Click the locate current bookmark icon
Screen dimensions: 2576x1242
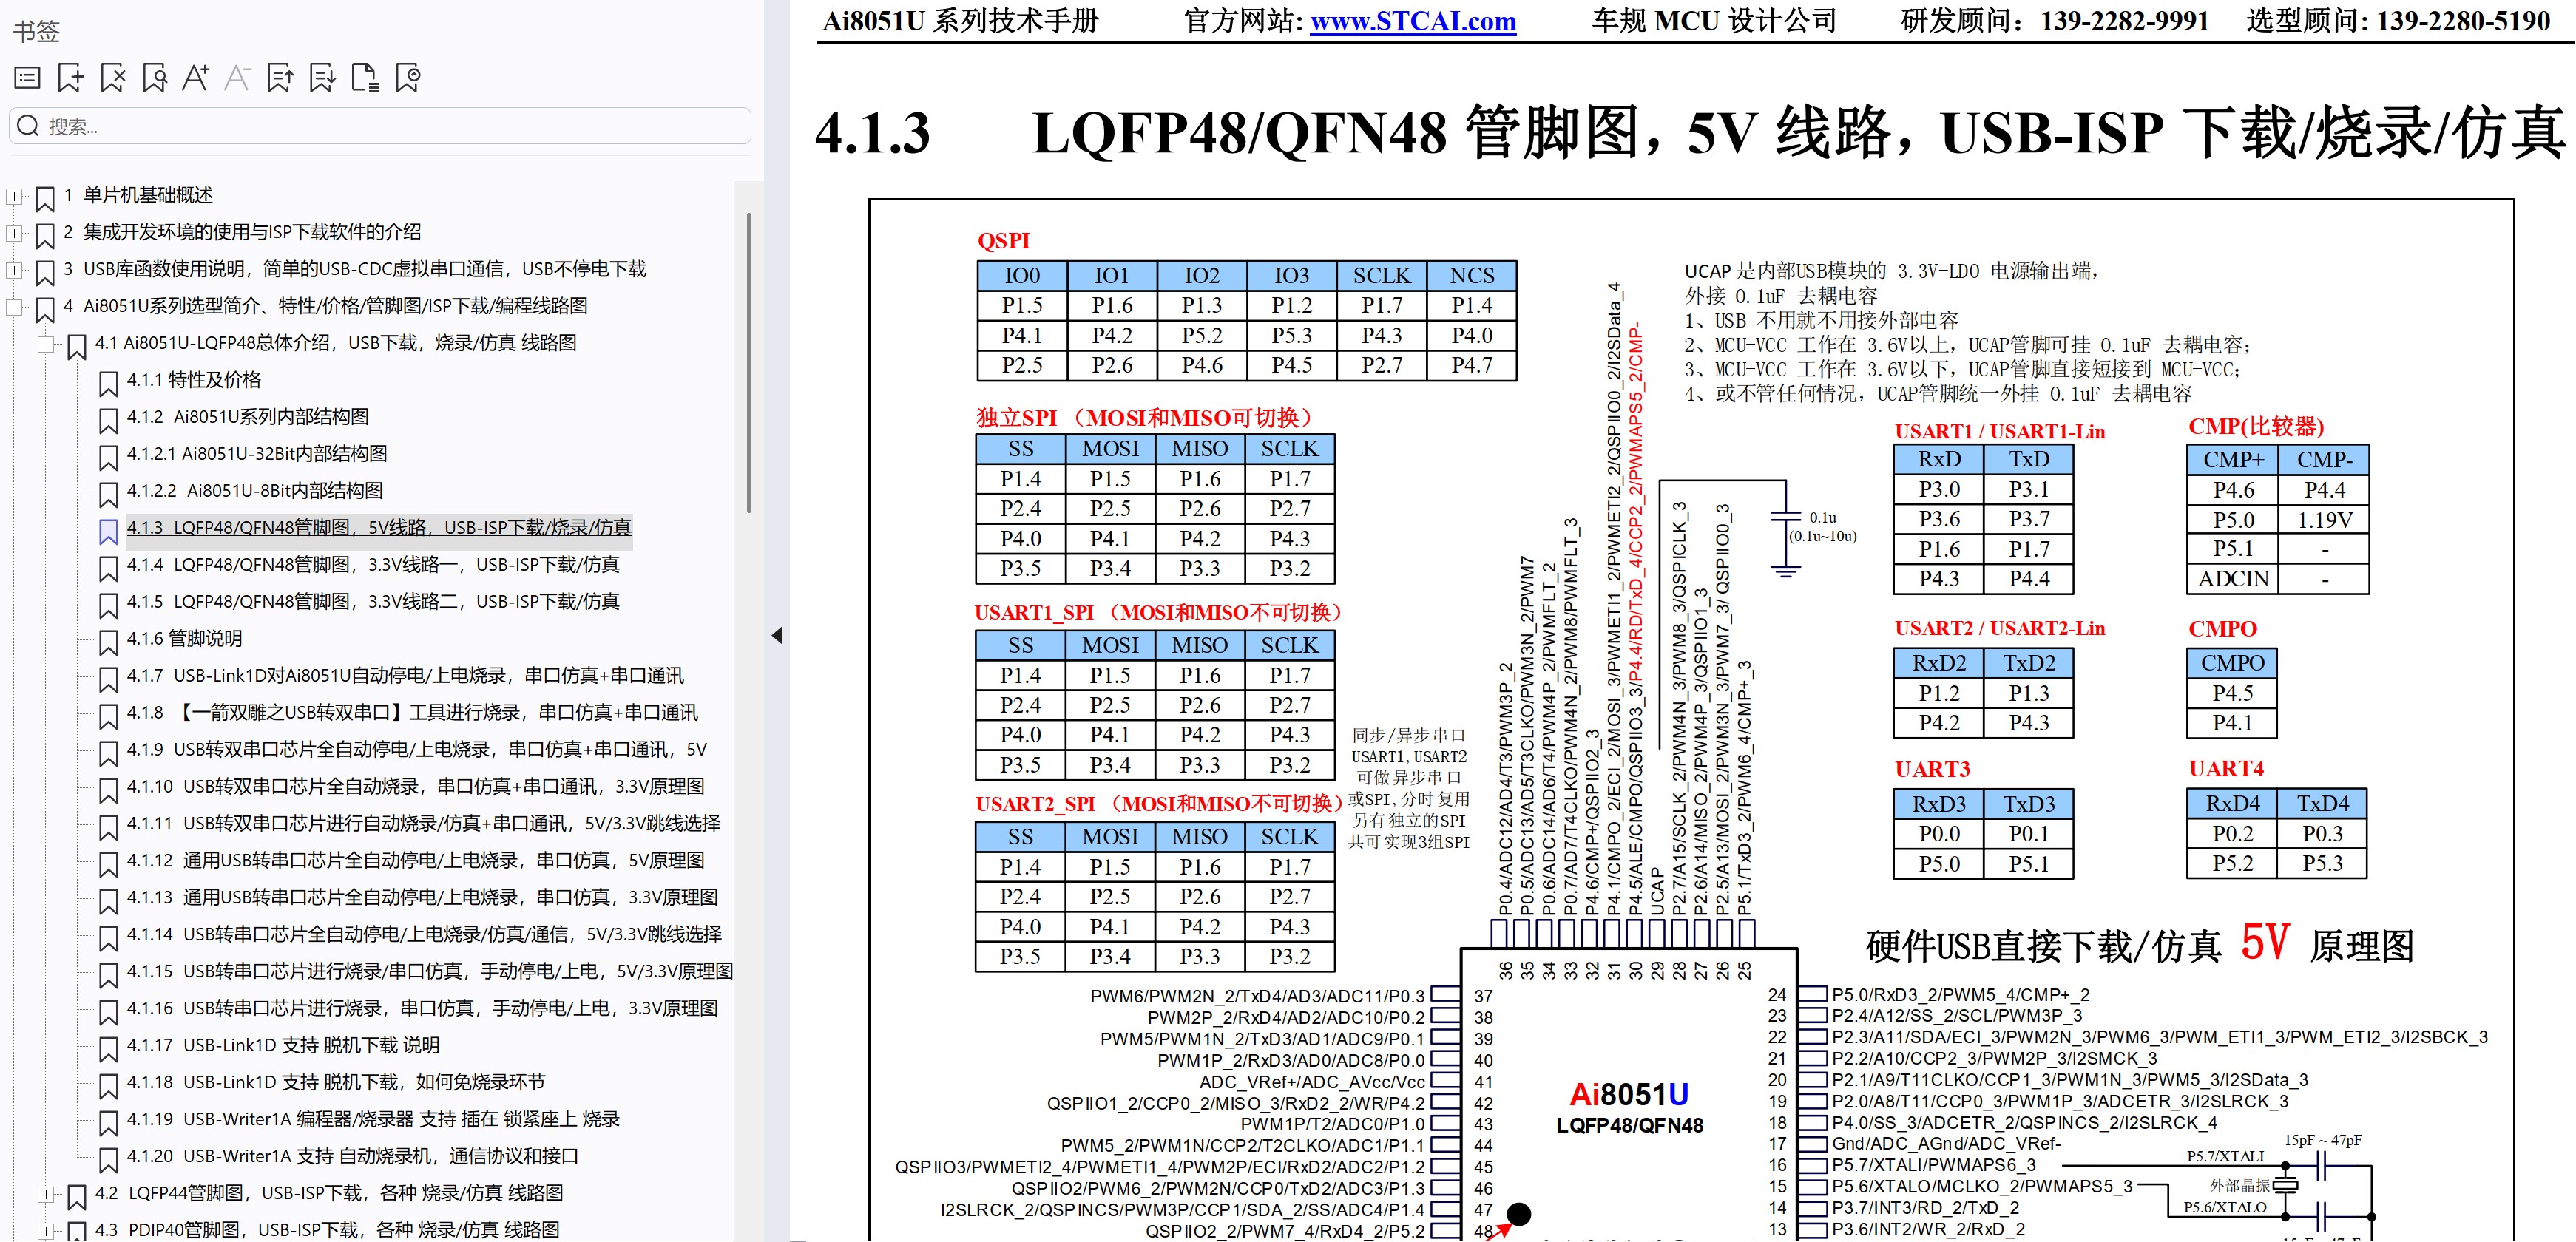pos(408,78)
